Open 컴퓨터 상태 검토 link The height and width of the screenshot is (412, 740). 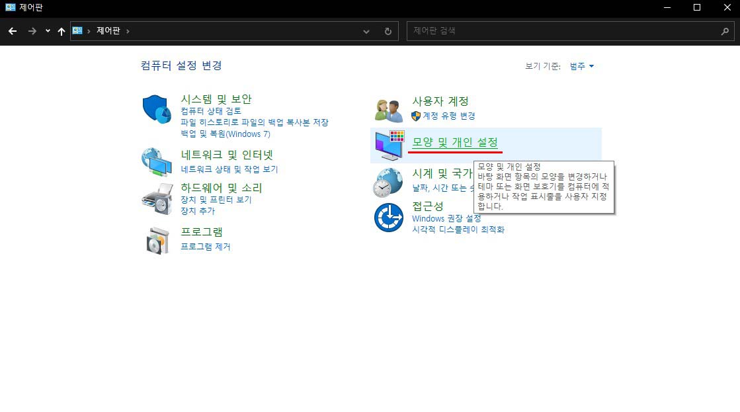(x=211, y=111)
